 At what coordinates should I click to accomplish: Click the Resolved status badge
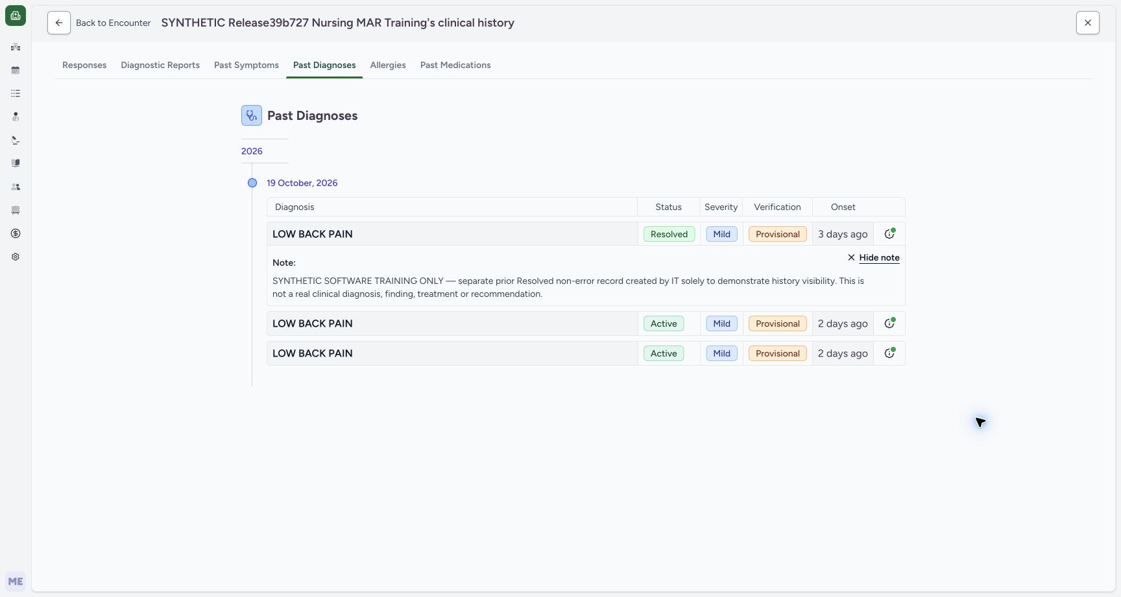(x=669, y=234)
